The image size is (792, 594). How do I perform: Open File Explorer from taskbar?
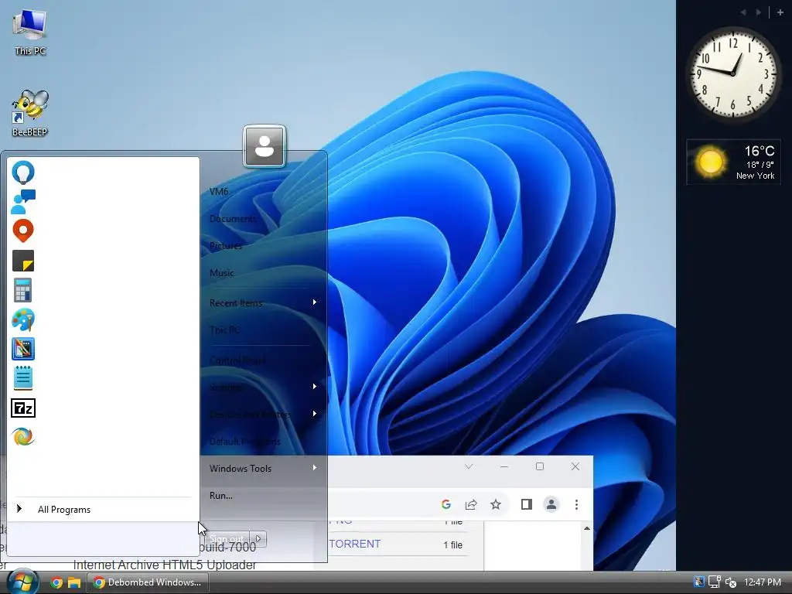(x=74, y=582)
